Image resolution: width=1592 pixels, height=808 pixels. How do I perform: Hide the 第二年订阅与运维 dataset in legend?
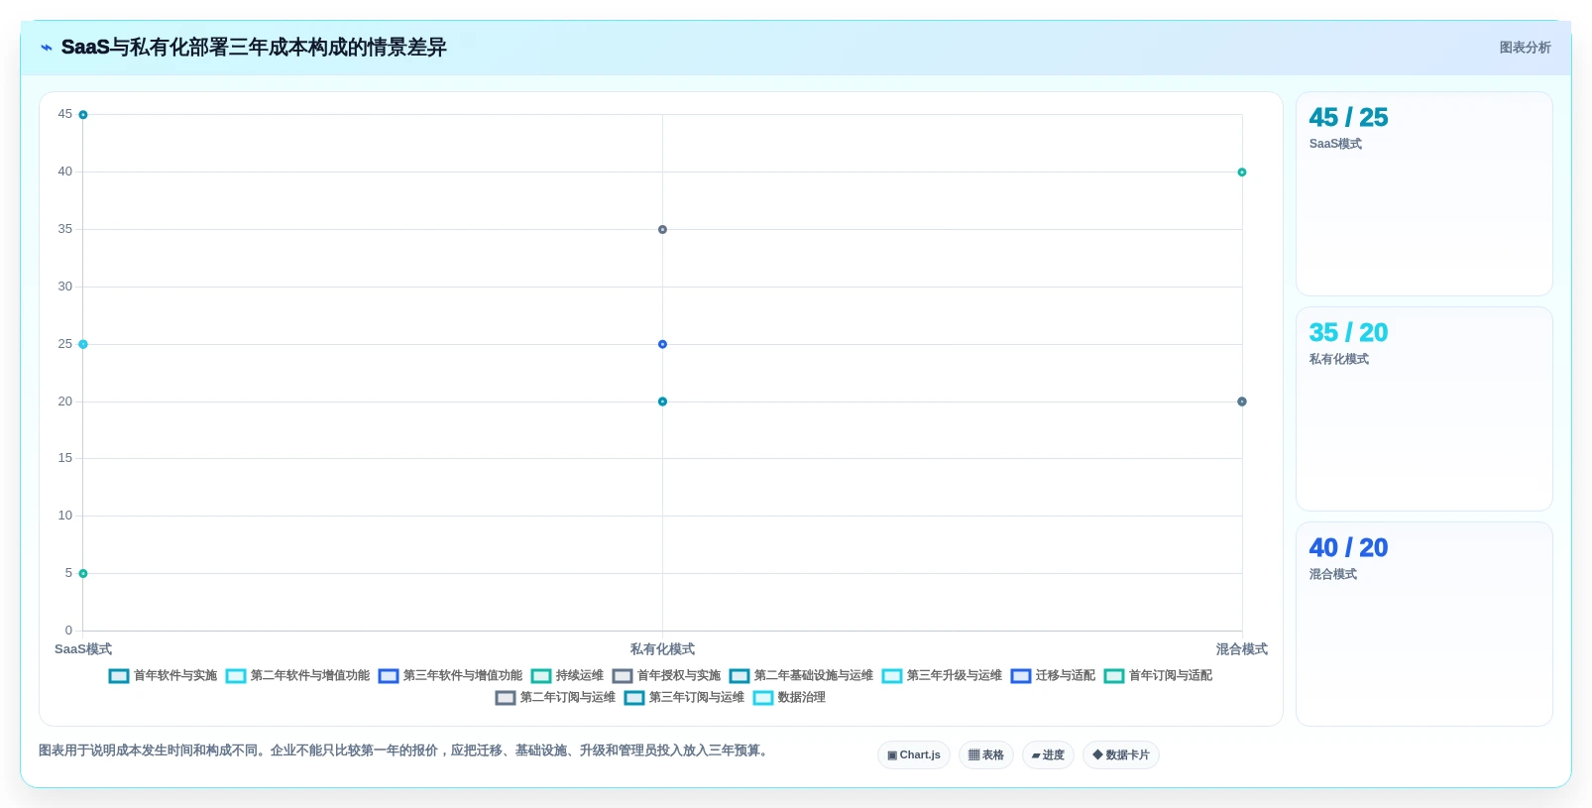tap(555, 697)
